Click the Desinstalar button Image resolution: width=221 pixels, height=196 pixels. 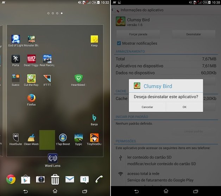click(x=194, y=34)
